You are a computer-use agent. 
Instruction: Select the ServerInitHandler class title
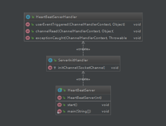73,60
